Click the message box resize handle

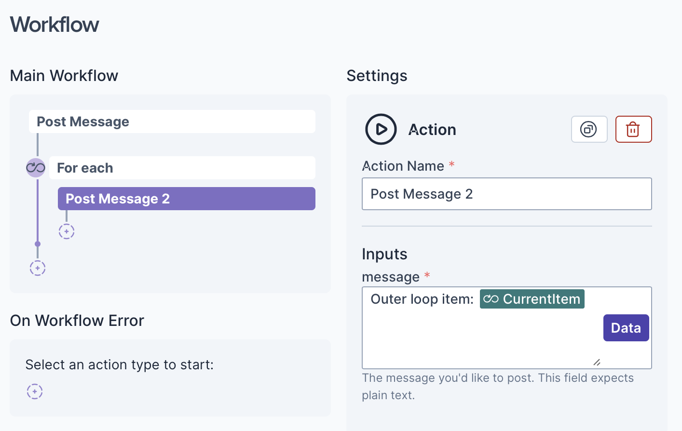click(597, 362)
